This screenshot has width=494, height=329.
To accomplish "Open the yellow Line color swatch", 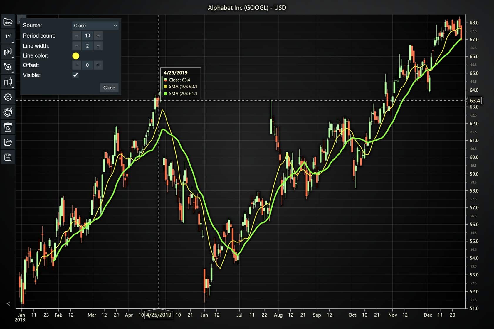I will [76, 56].
